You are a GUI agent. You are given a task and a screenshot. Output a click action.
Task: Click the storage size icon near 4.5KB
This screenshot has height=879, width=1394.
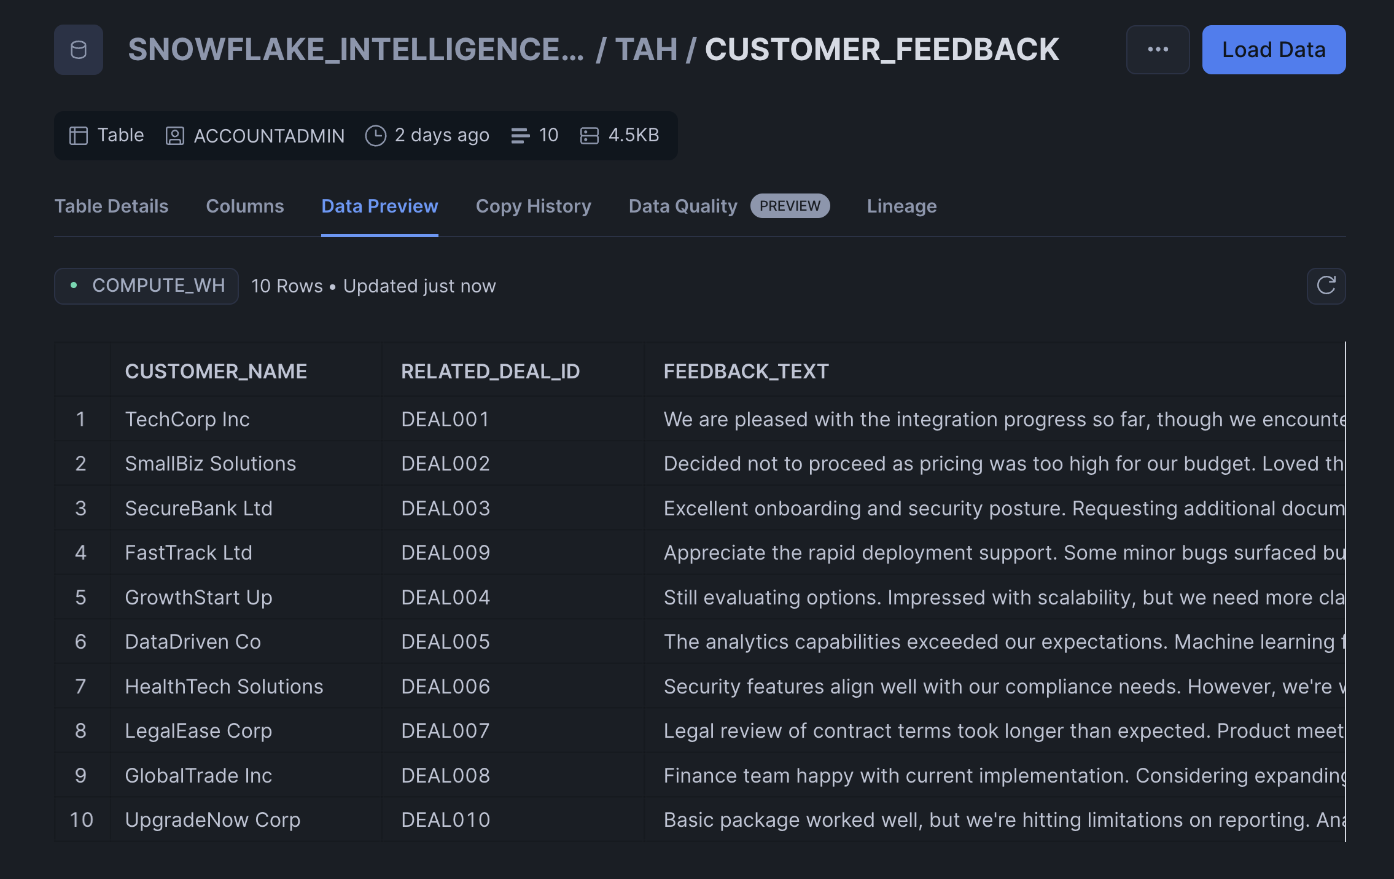pyautogui.click(x=589, y=135)
